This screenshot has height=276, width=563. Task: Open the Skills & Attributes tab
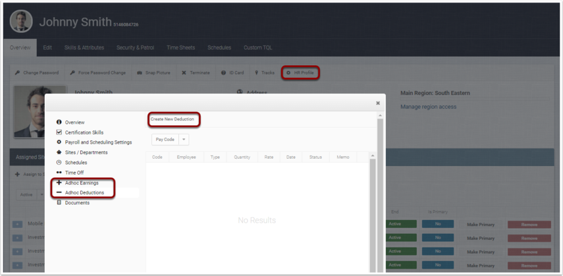(84, 47)
